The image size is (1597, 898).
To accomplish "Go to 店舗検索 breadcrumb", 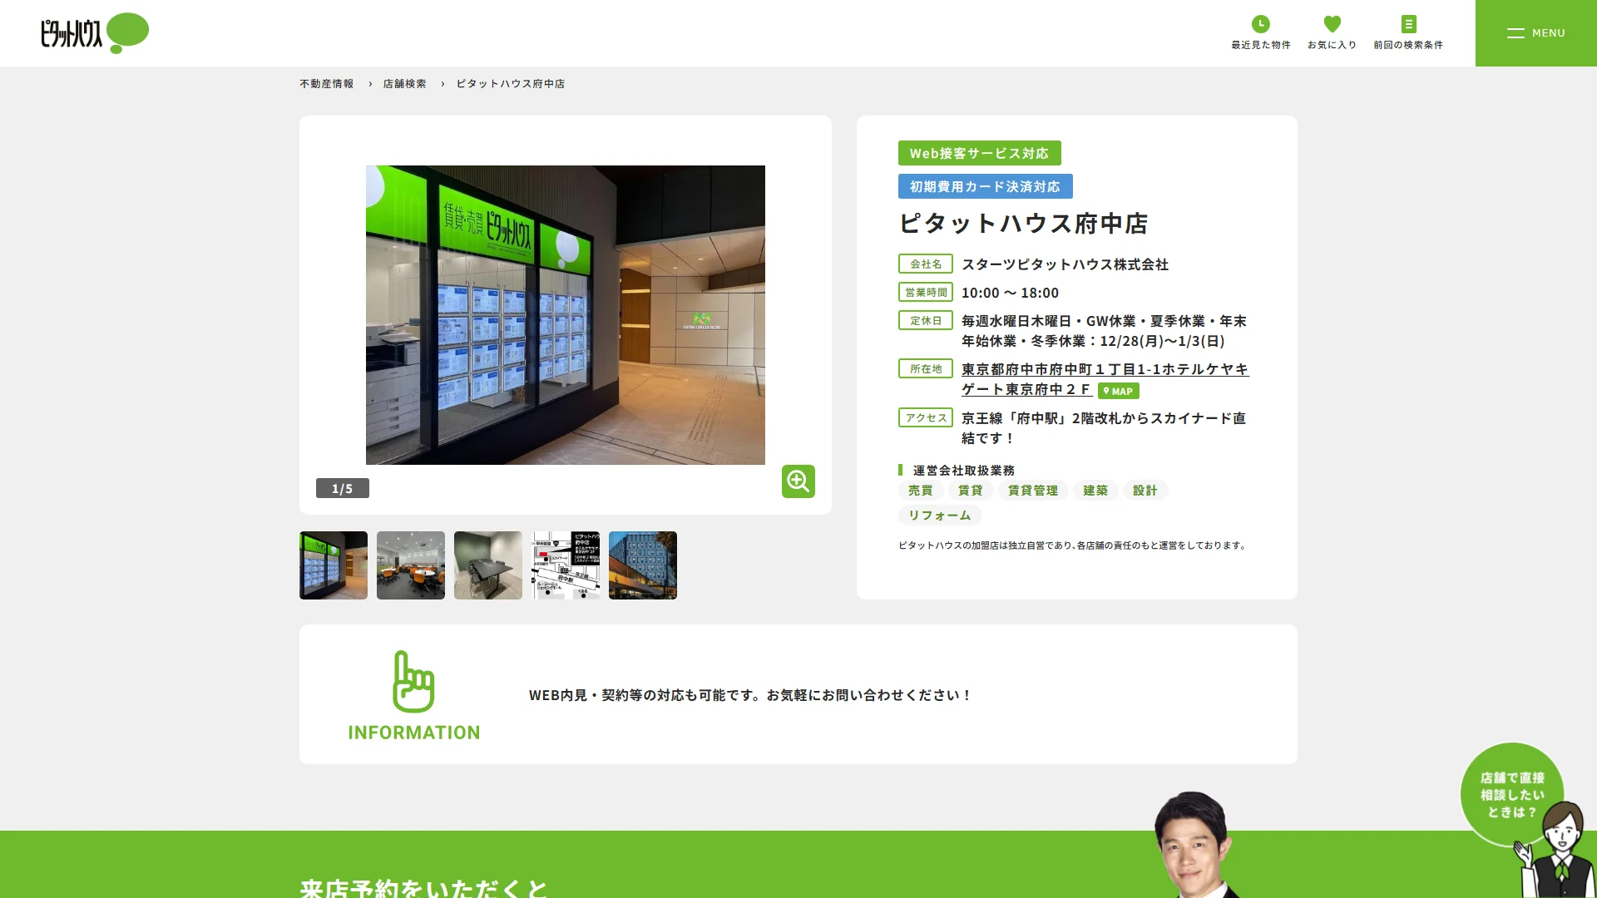I will click(404, 84).
